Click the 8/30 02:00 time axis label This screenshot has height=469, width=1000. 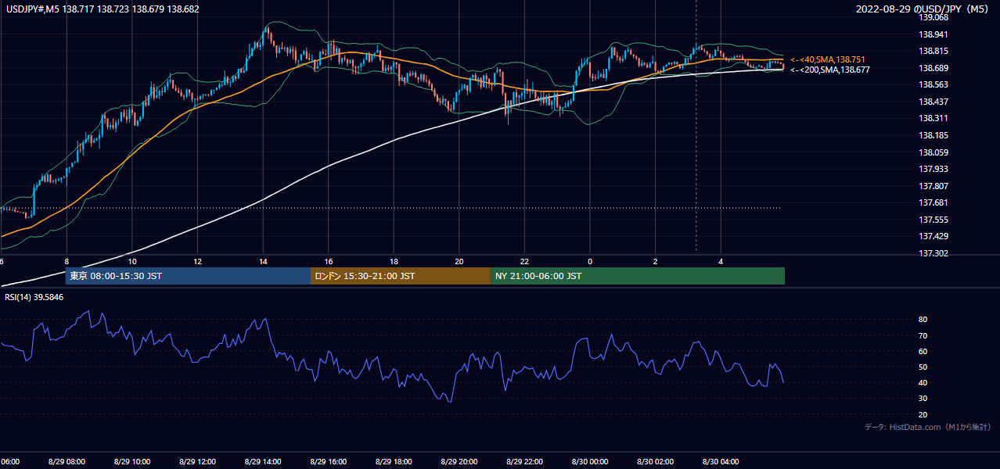655,462
